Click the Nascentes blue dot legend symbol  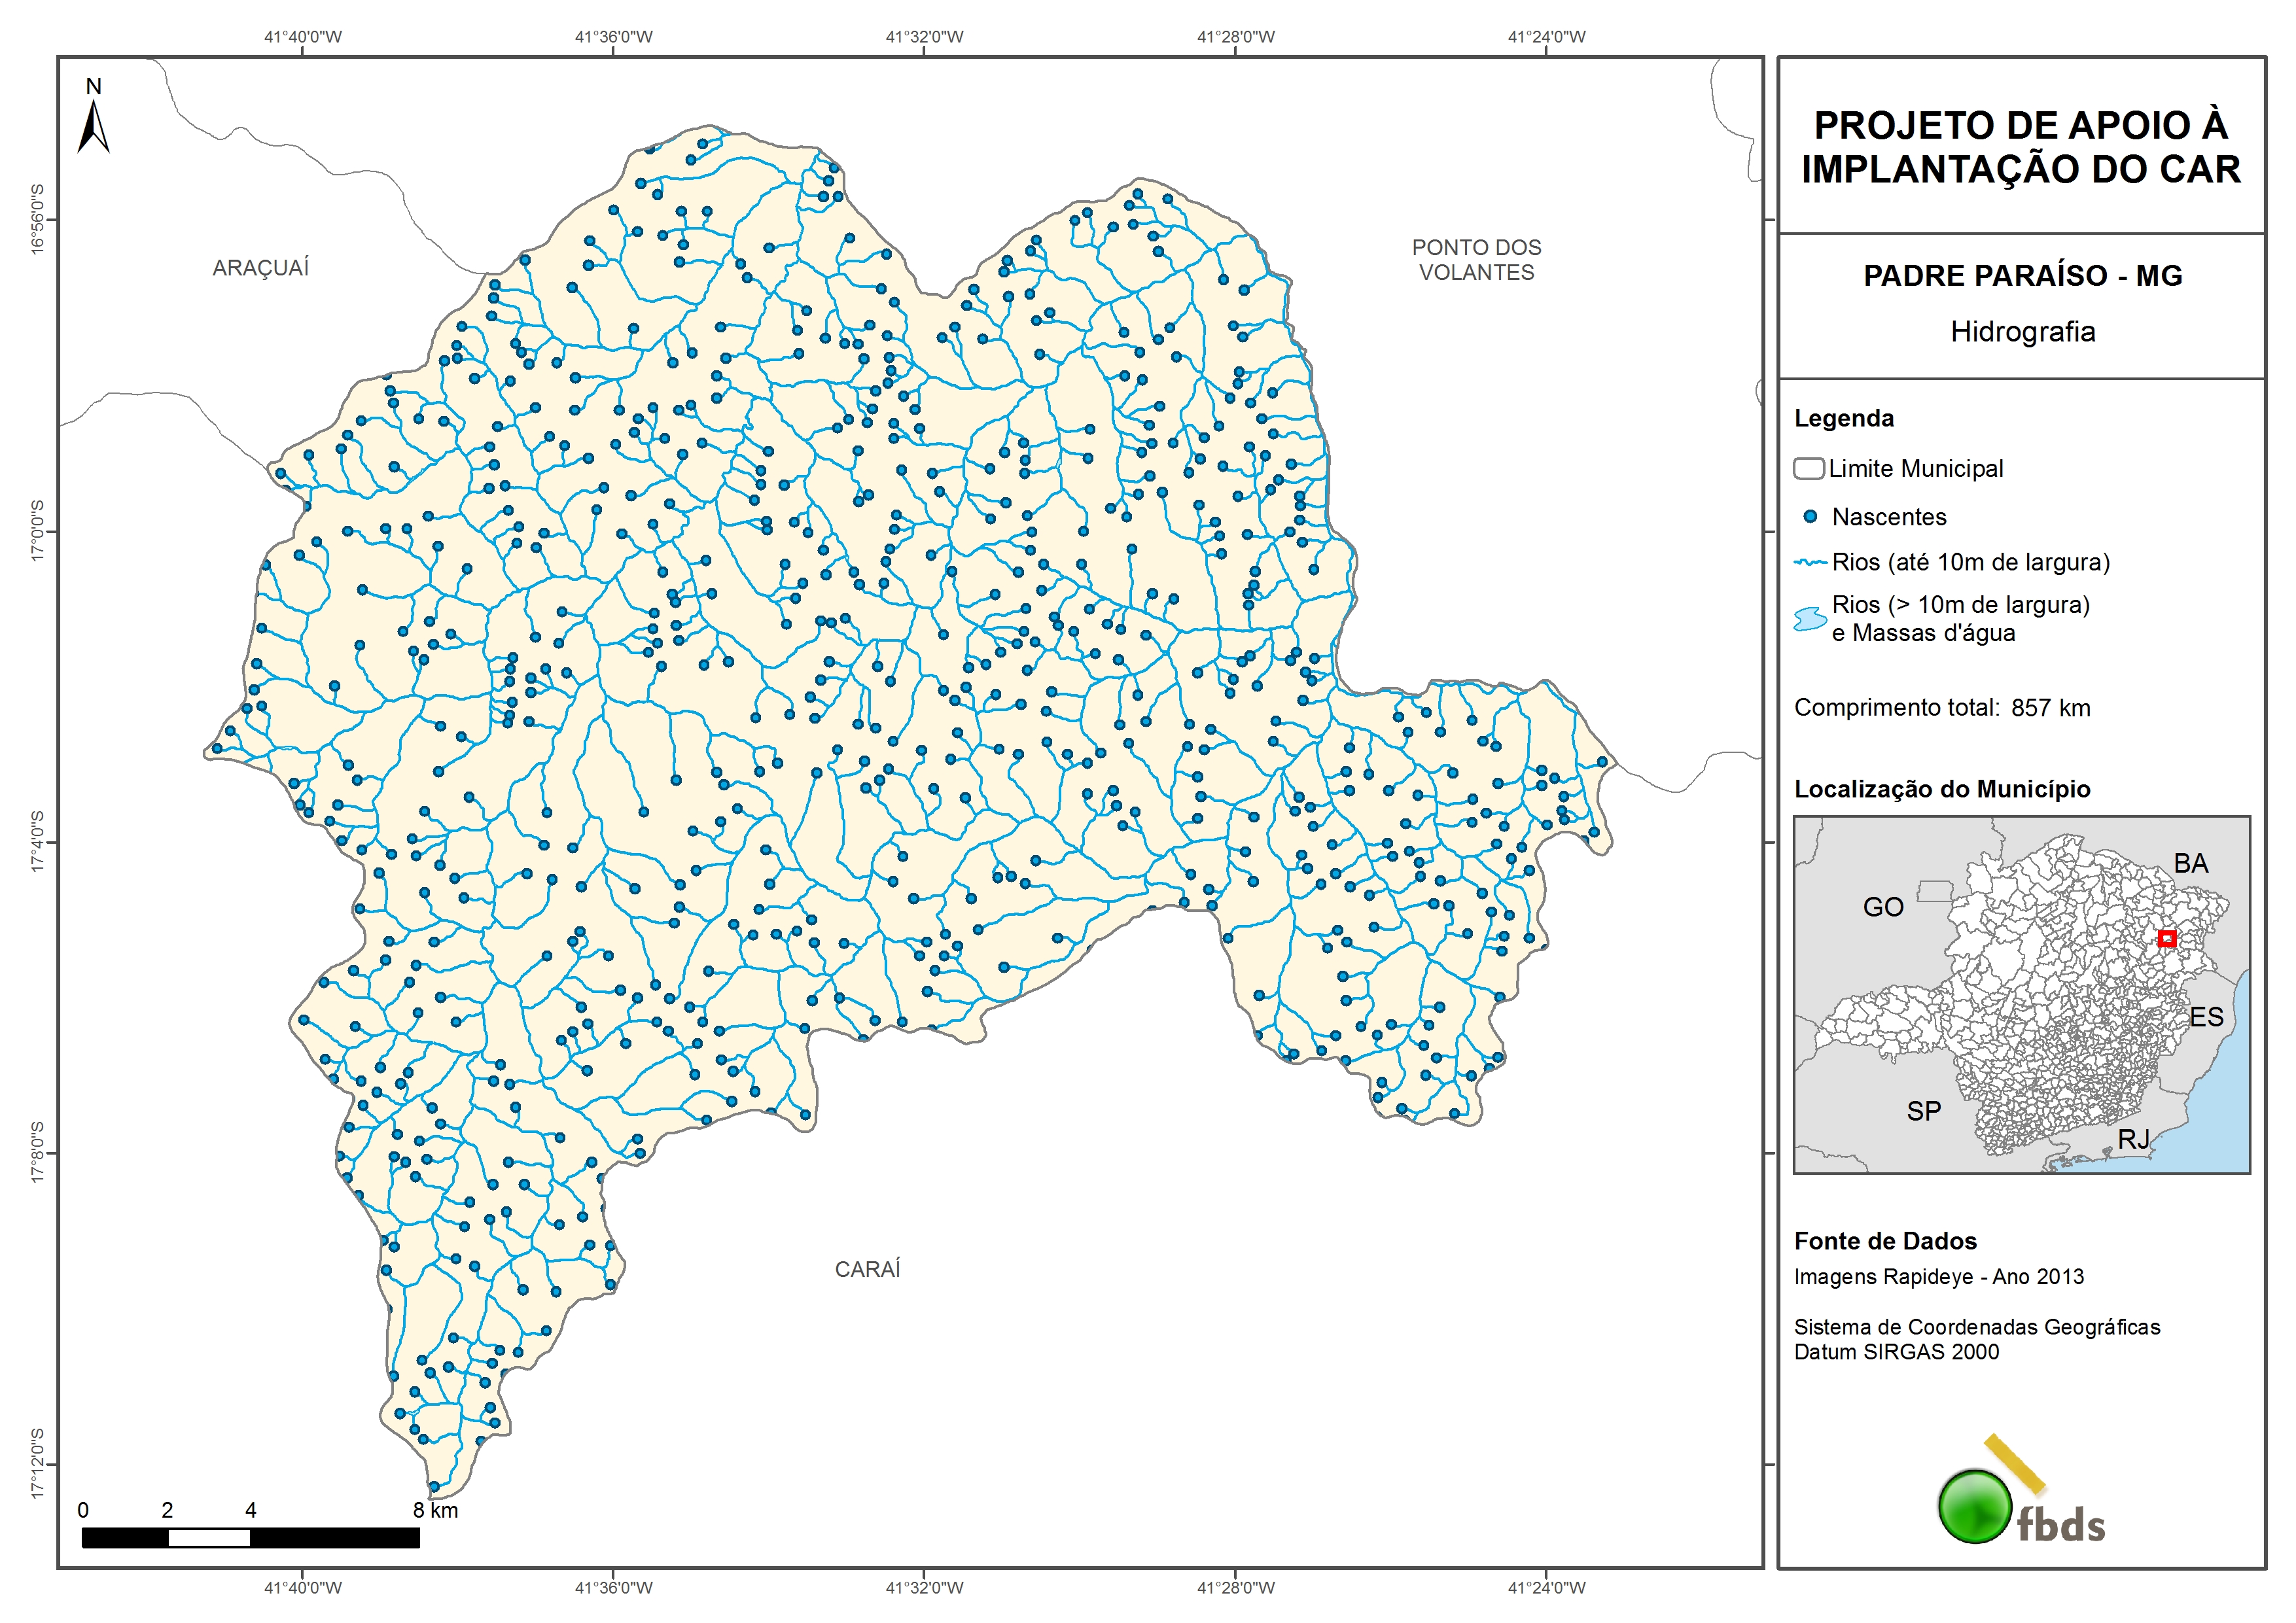[x=1809, y=517]
